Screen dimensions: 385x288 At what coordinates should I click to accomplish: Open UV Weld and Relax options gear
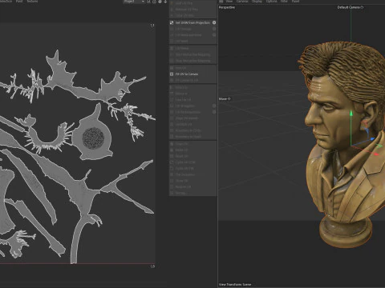click(x=214, y=35)
